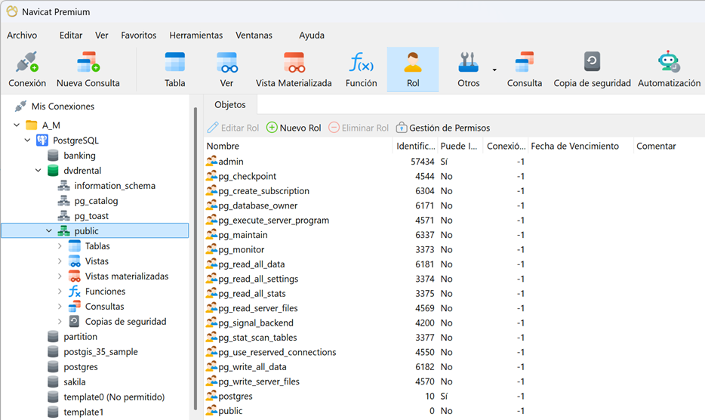The width and height of the screenshot is (705, 420).
Task: Click the Nuevo Rol button
Action: pyautogui.click(x=294, y=128)
